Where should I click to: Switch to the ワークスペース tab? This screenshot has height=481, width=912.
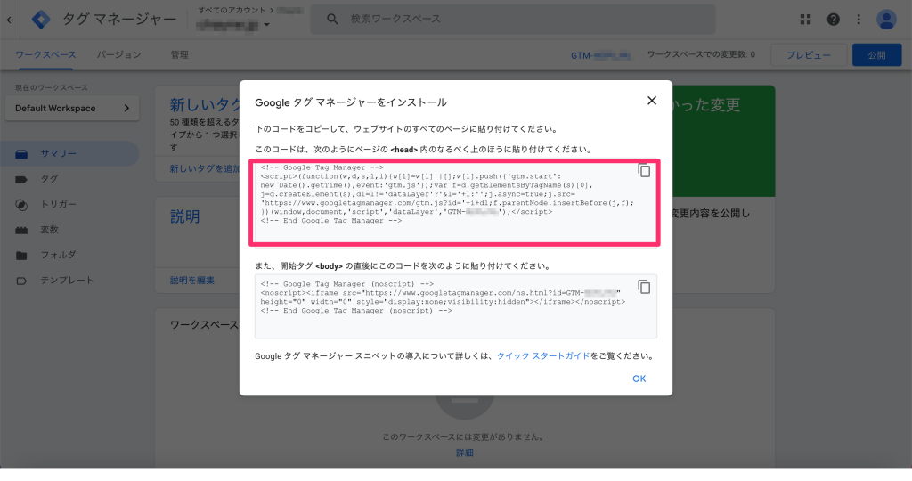coord(45,54)
